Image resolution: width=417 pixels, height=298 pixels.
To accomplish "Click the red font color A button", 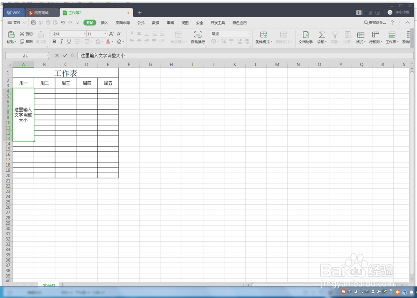I will [108, 42].
